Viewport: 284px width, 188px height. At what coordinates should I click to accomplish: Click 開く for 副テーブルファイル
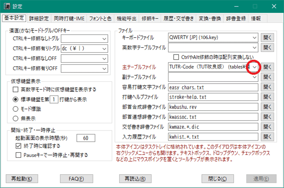point(267,77)
